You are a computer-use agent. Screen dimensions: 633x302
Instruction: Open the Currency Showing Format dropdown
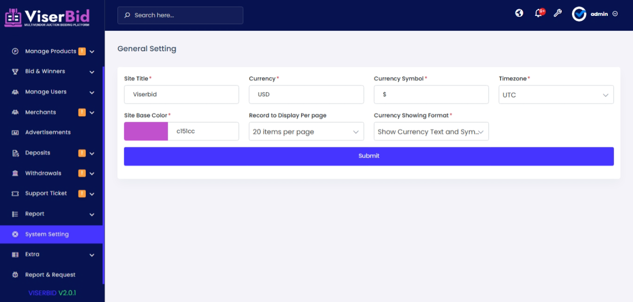[431, 132]
